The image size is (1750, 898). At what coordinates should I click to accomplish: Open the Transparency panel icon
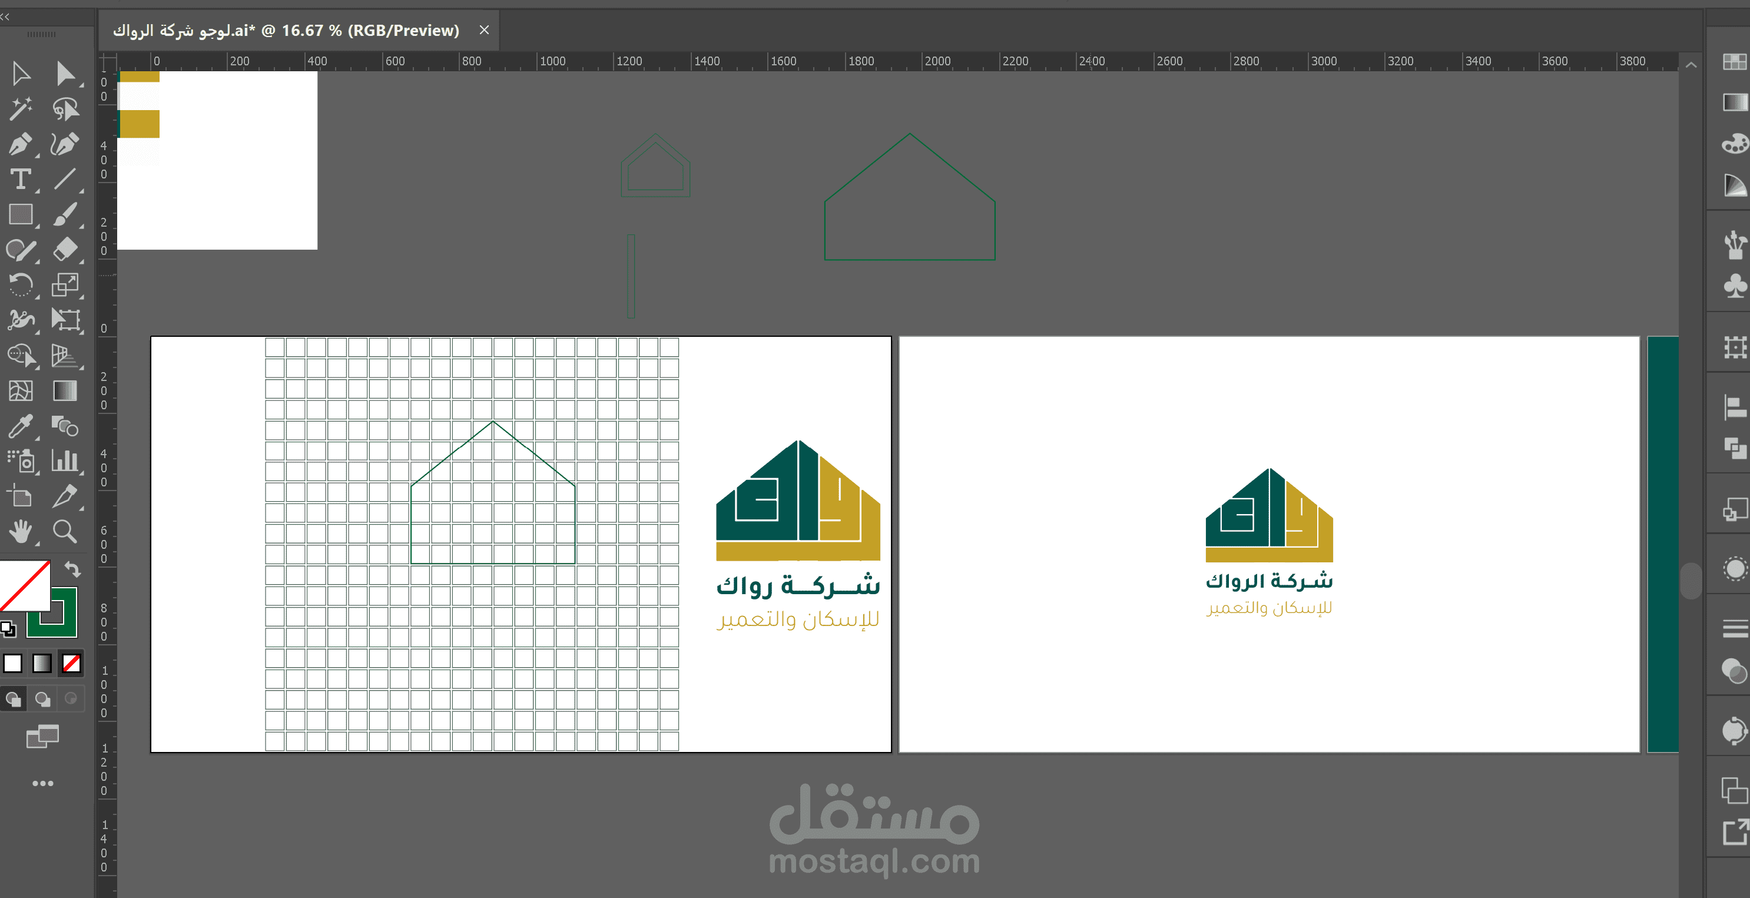tap(1734, 671)
